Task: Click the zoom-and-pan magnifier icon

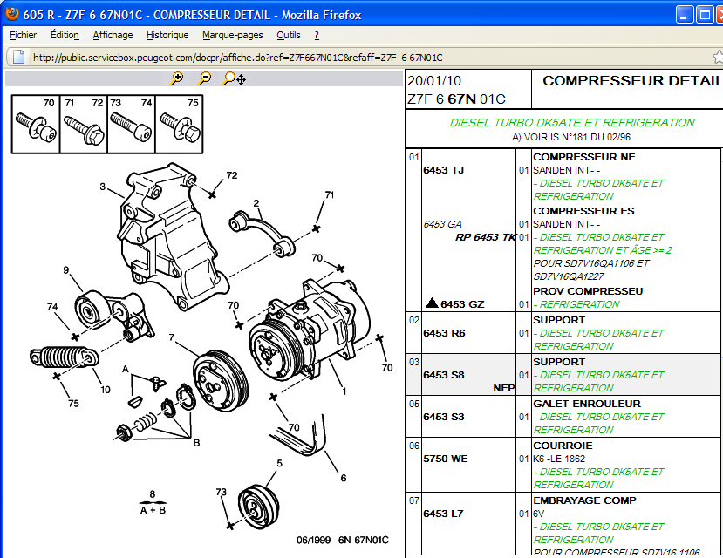Action: coord(233,78)
